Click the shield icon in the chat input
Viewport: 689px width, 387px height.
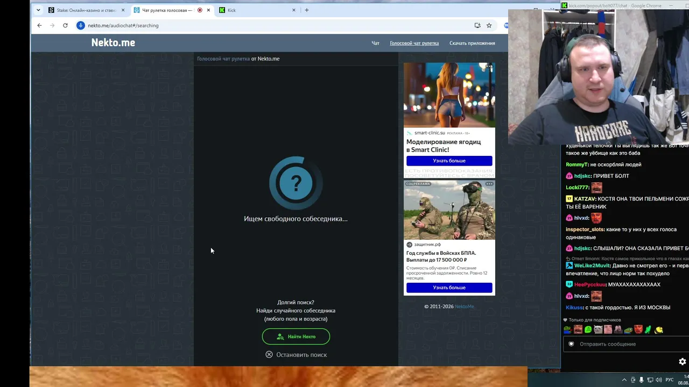571,344
